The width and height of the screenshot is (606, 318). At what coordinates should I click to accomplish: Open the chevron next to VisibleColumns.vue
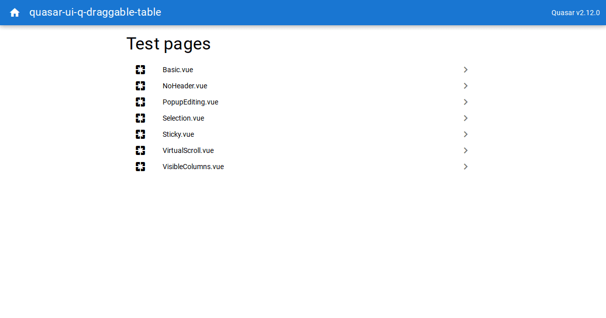466,167
